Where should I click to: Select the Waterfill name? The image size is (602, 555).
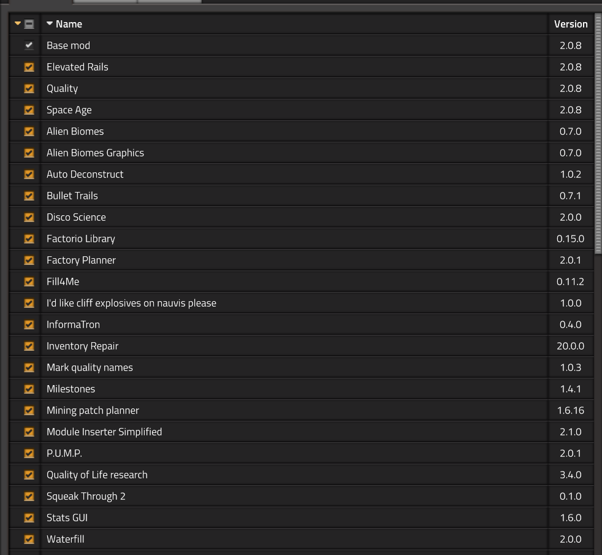[x=65, y=539]
